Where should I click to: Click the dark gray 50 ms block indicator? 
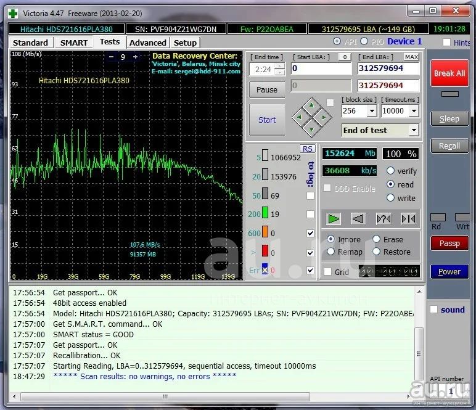click(x=265, y=194)
